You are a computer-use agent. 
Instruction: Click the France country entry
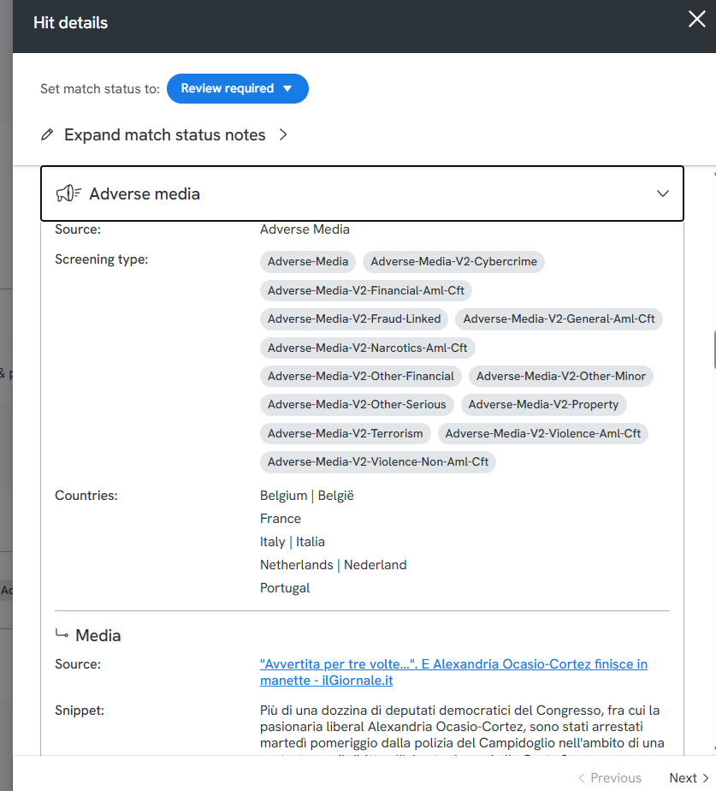coord(281,519)
